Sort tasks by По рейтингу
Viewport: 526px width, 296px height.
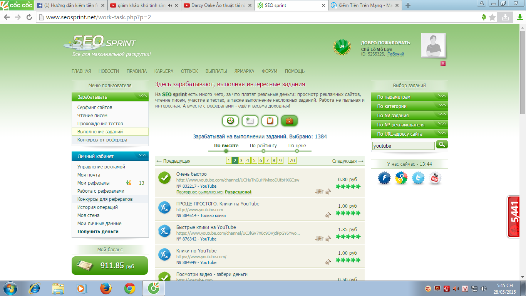[x=263, y=146]
